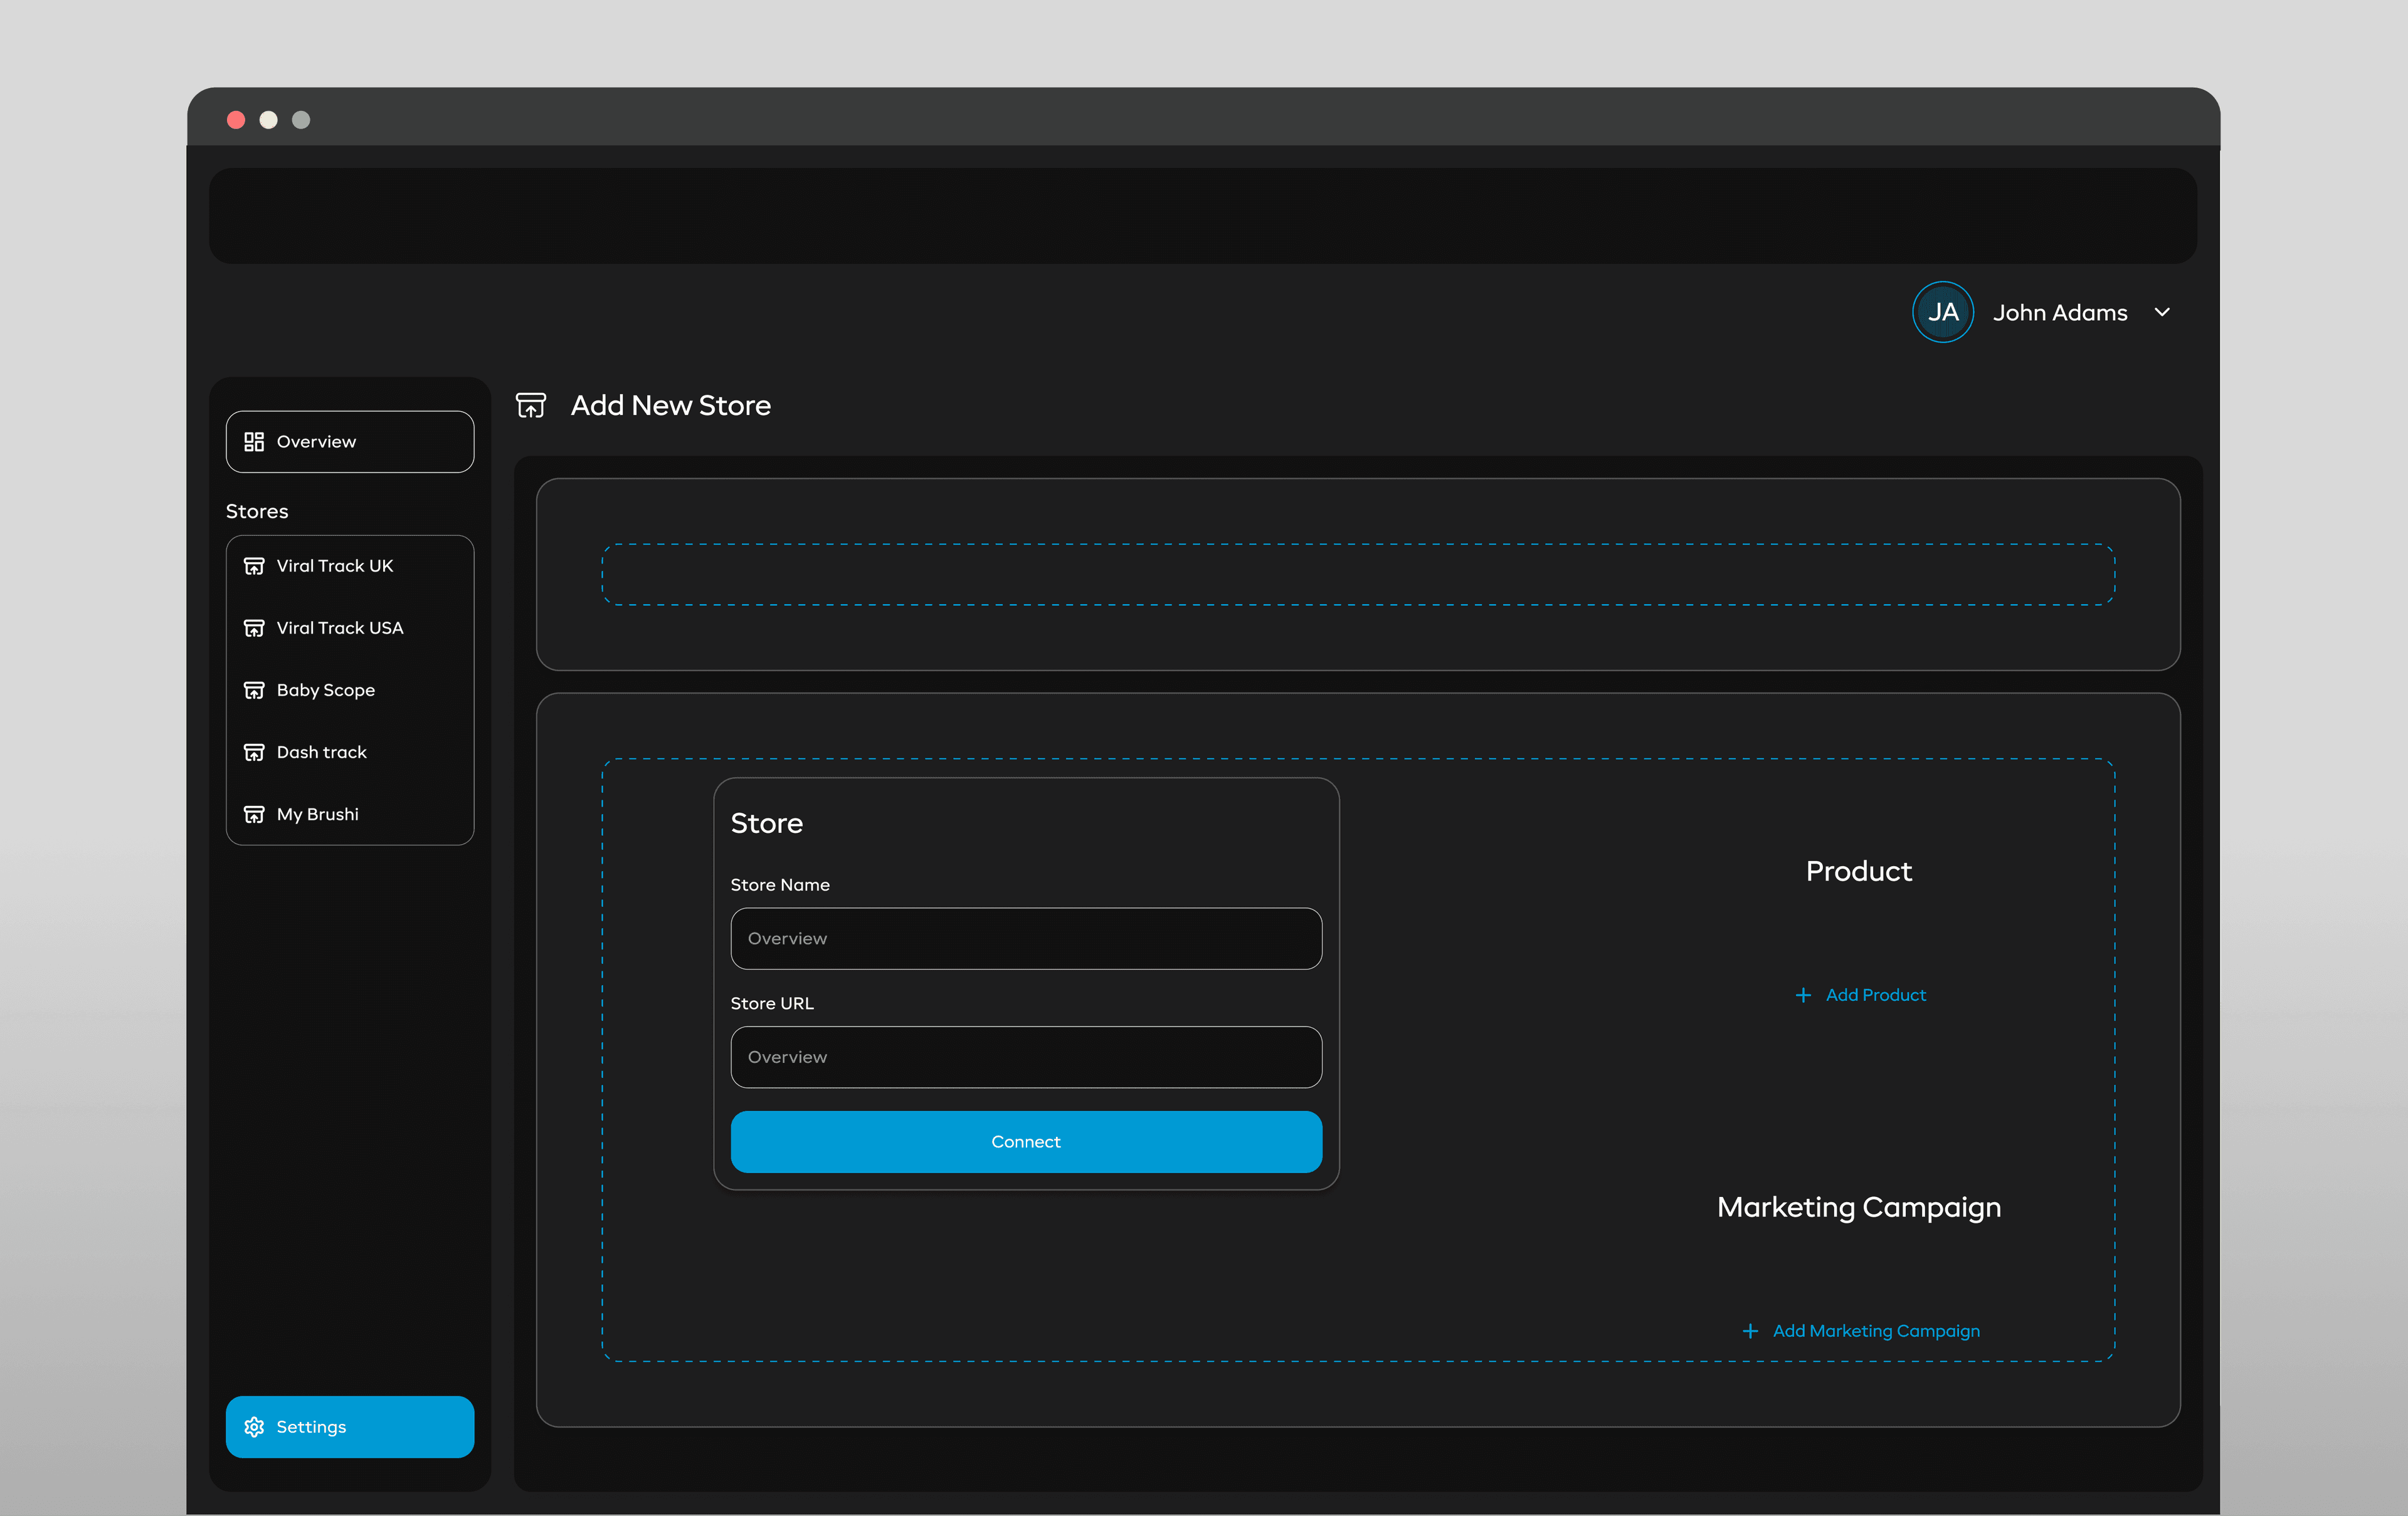This screenshot has height=1516, width=2408.
Task: Click the plus icon beside Add Marketing Campaign
Action: 1750,1331
